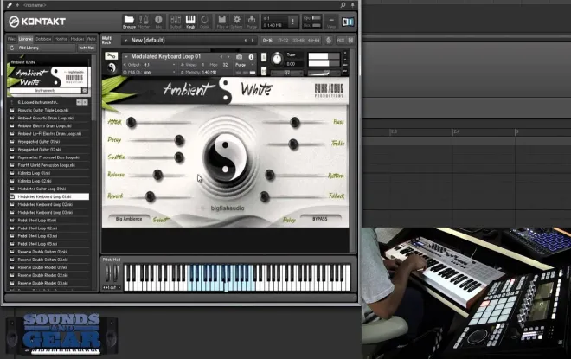Close the instrument with X button

(x=345, y=53)
